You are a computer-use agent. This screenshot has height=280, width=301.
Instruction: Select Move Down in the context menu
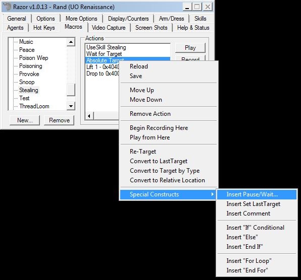[169, 100]
